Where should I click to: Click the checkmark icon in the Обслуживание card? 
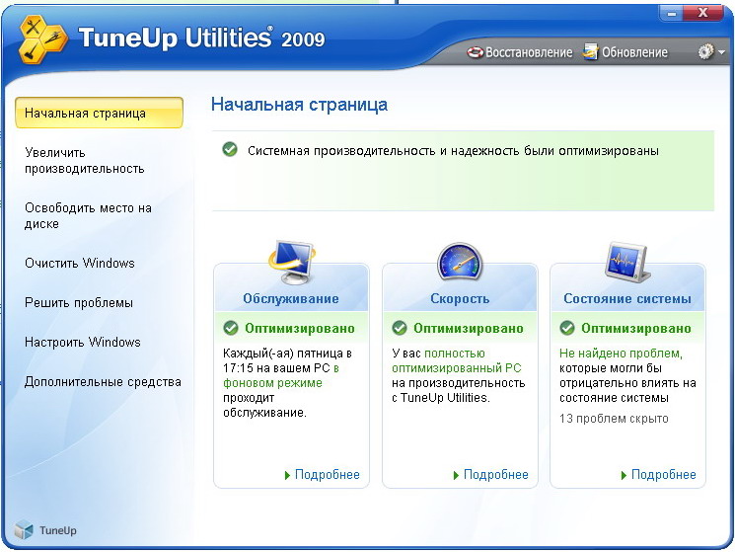click(231, 328)
